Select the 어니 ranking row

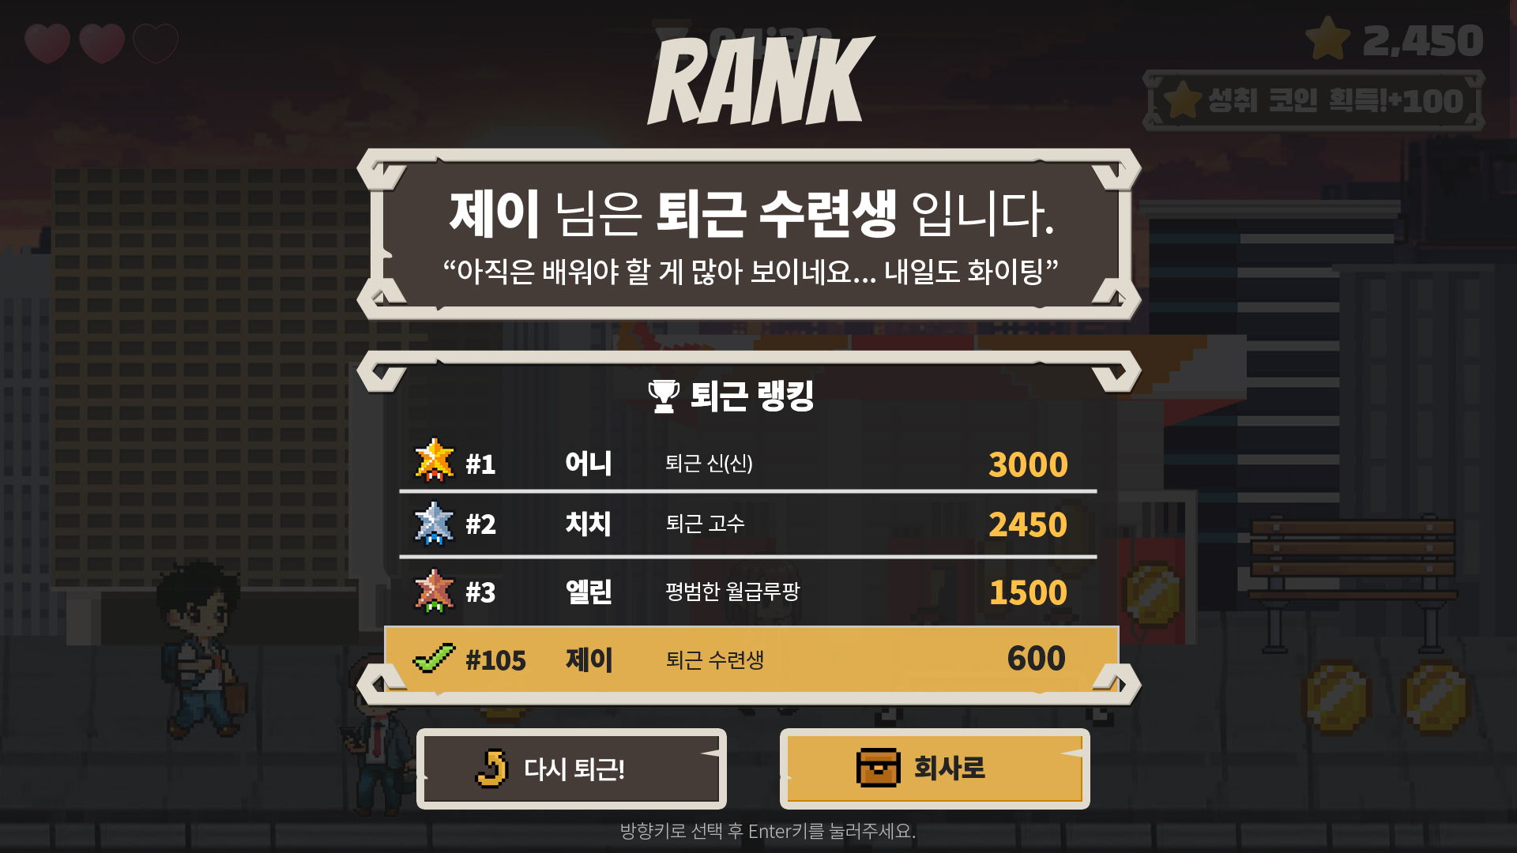(x=747, y=463)
